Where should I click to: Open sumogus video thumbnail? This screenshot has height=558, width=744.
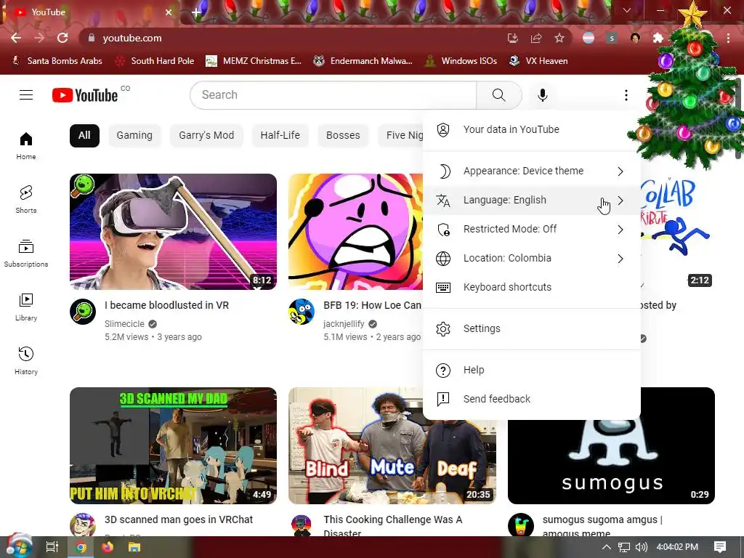pyautogui.click(x=611, y=461)
